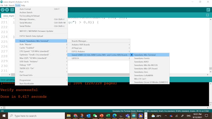Open File Explorer from taskbar

68,116
